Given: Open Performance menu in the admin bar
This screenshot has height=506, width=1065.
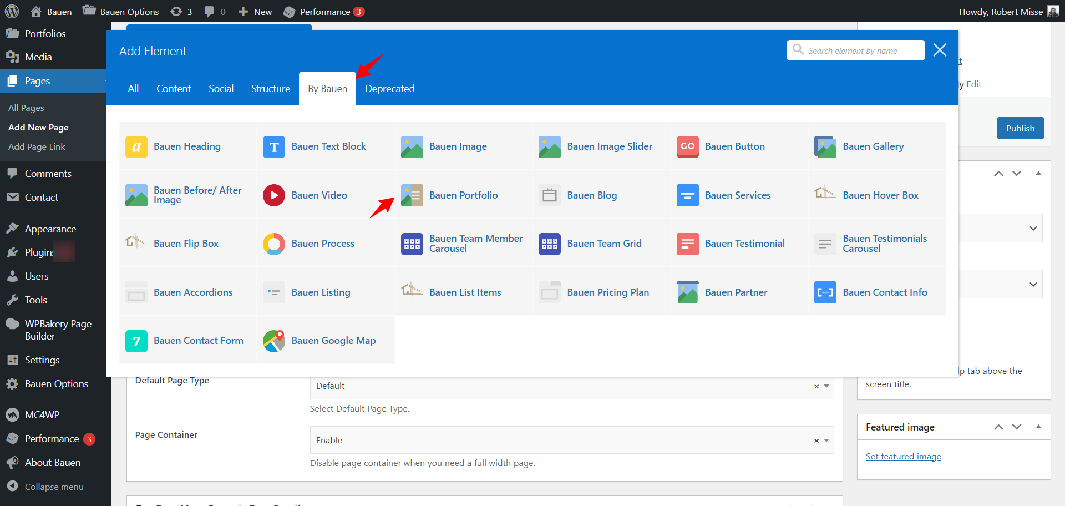Looking at the screenshot, I should 324,12.
